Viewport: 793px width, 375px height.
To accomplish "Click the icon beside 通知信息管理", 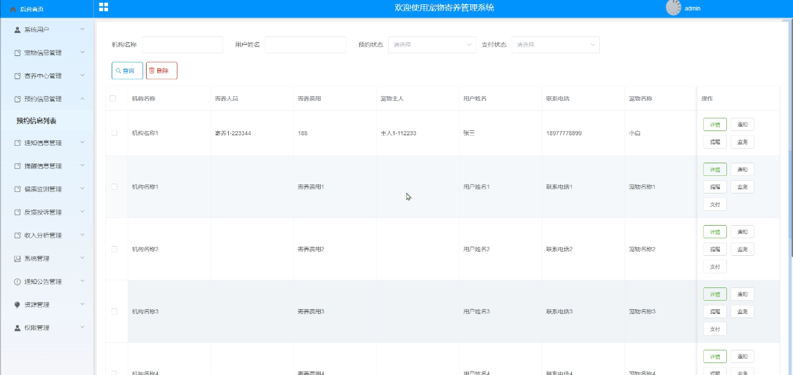I will (18, 143).
